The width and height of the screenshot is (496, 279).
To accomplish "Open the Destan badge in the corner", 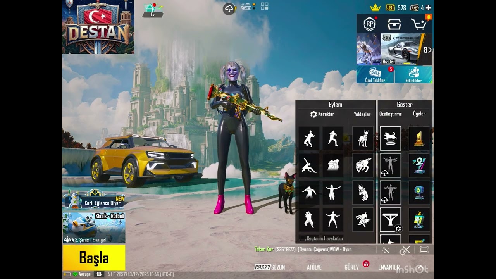I will 98,27.
